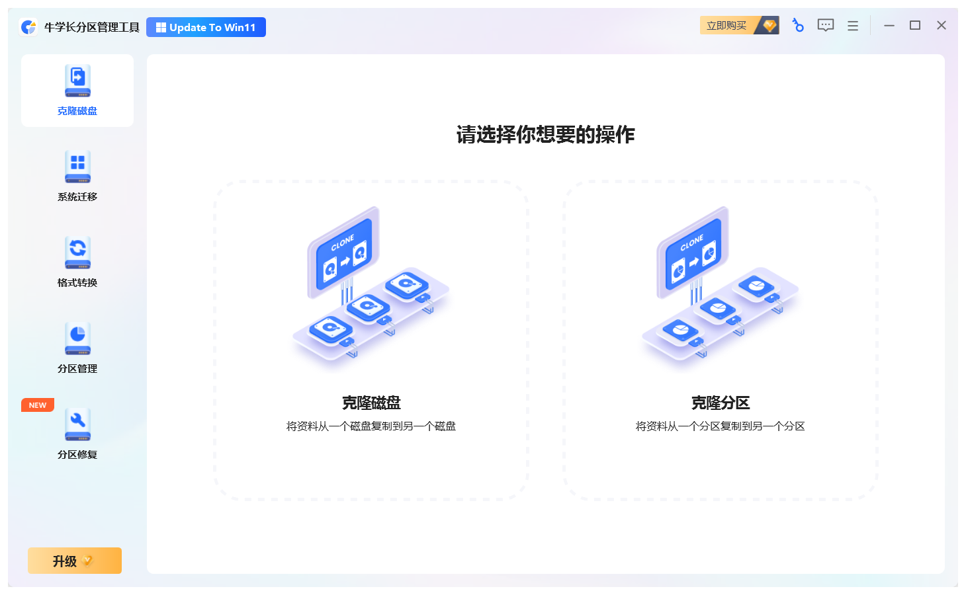This screenshot has height=595, width=966.
Task: Click text 将资料从一个磁盘复制到另一个磁盘
Action: 371,426
